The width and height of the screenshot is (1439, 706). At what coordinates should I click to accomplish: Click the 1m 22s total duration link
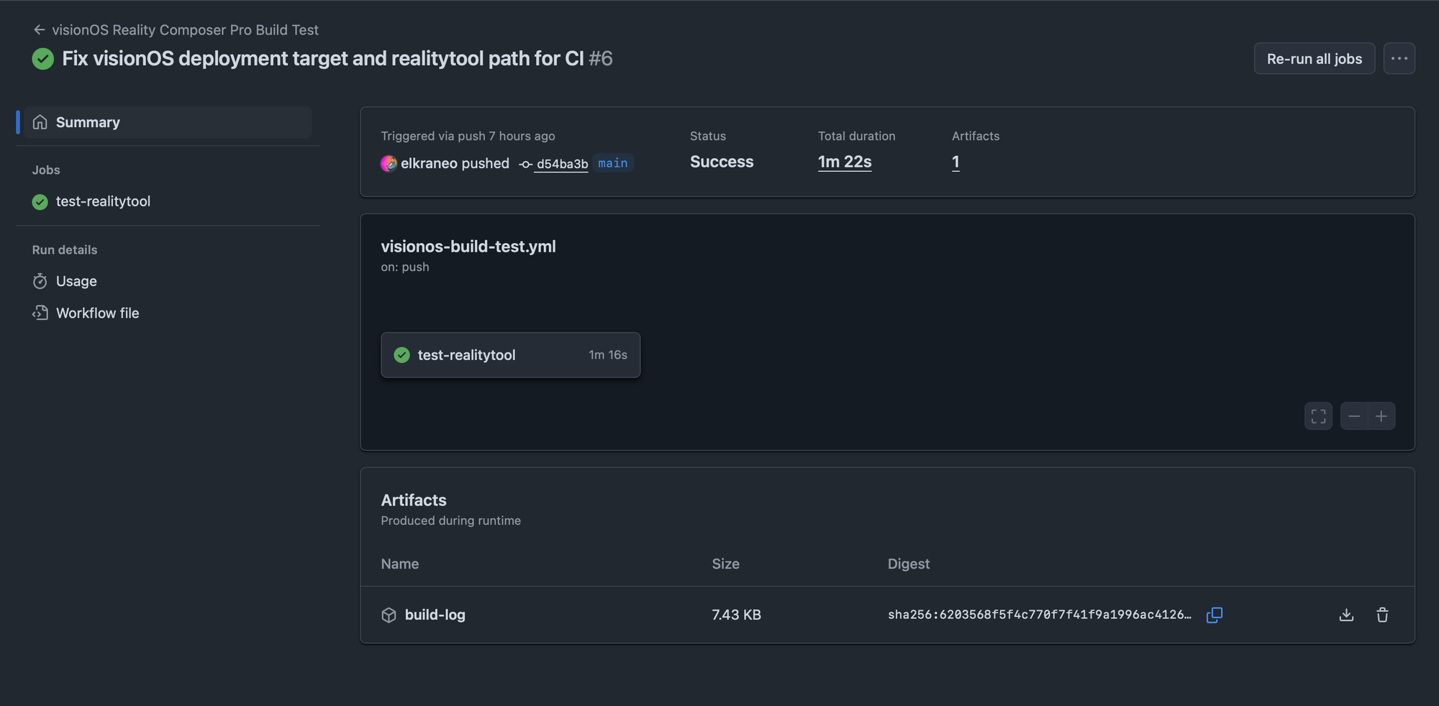[844, 162]
